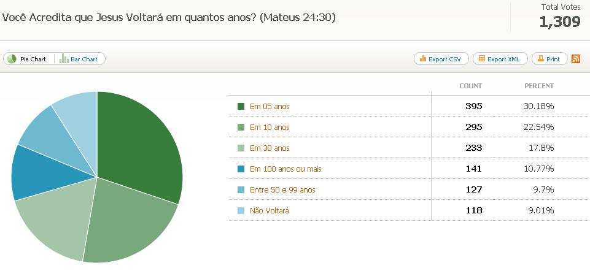Image resolution: width=590 pixels, height=271 pixels.
Task: Open the 'Em 05 anos' answer link
Action: (270, 107)
